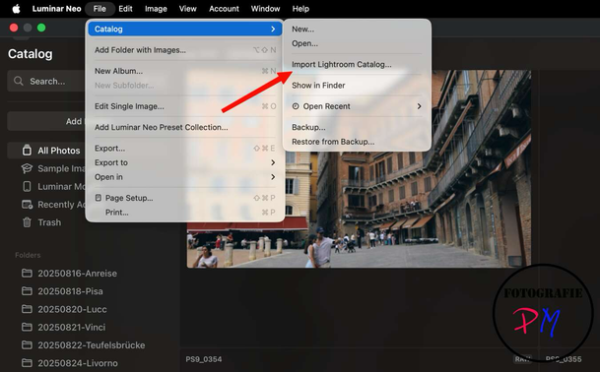Click the Siena street photo thumbnail
This screenshot has height=372, width=600.
tap(359, 168)
